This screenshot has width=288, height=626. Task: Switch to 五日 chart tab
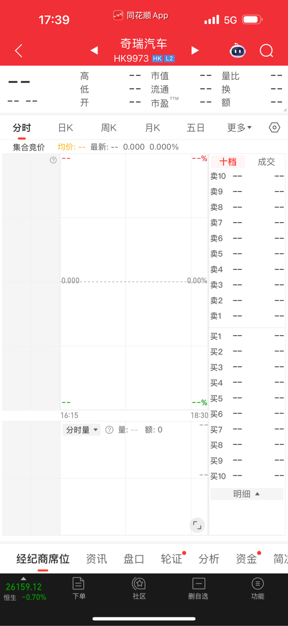(196, 128)
